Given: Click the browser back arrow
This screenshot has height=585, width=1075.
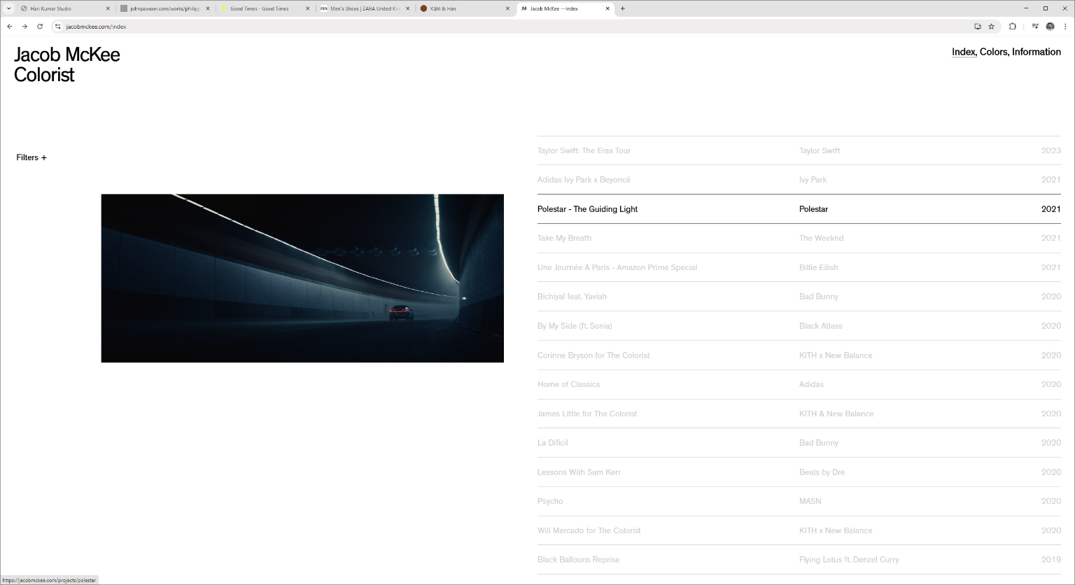Looking at the screenshot, I should click(10, 27).
